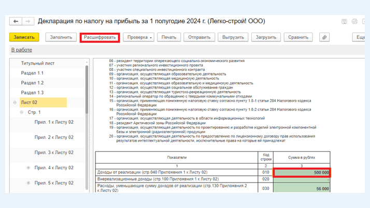The image size is (370, 208).
Task: Select Раздел 1.1 in section tree
Action: click(32, 73)
